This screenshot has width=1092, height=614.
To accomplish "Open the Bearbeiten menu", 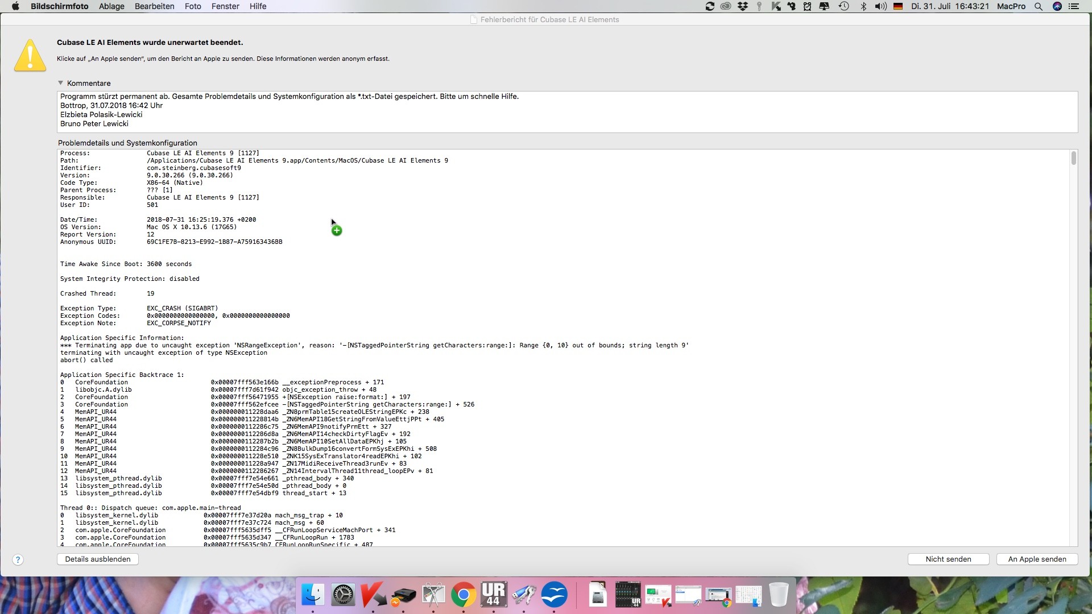I will point(155,6).
